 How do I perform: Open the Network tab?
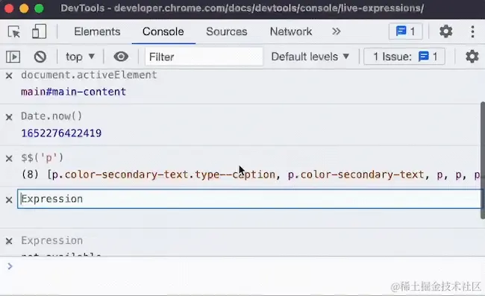291,31
